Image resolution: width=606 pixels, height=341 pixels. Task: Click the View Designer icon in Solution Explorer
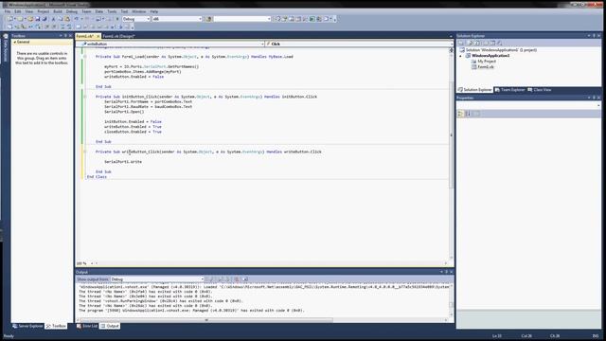(x=492, y=44)
